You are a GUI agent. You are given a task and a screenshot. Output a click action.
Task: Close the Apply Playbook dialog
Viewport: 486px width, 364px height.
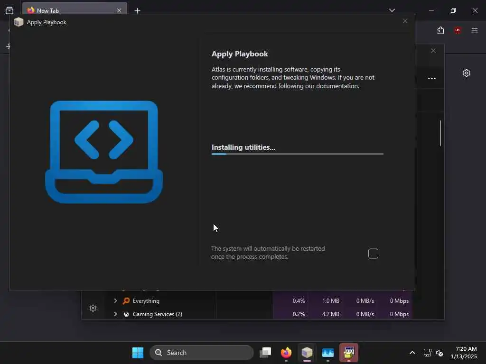[405, 21]
